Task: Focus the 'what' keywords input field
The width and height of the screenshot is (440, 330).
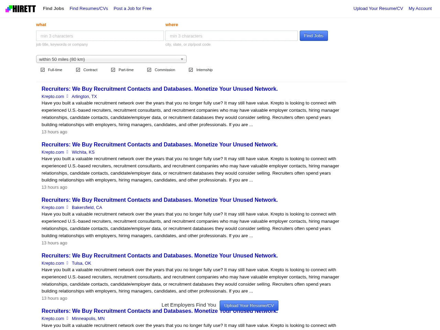Action: tap(100, 36)
